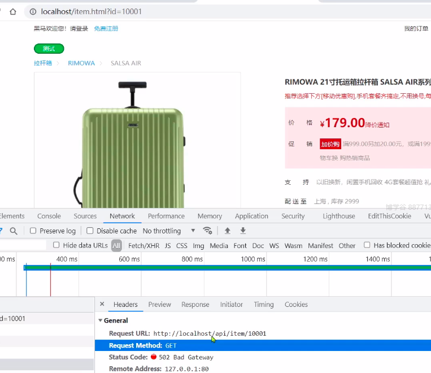Switch to the Application tab
This screenshot has width=431, height=373.
click(x=251, y=216)
